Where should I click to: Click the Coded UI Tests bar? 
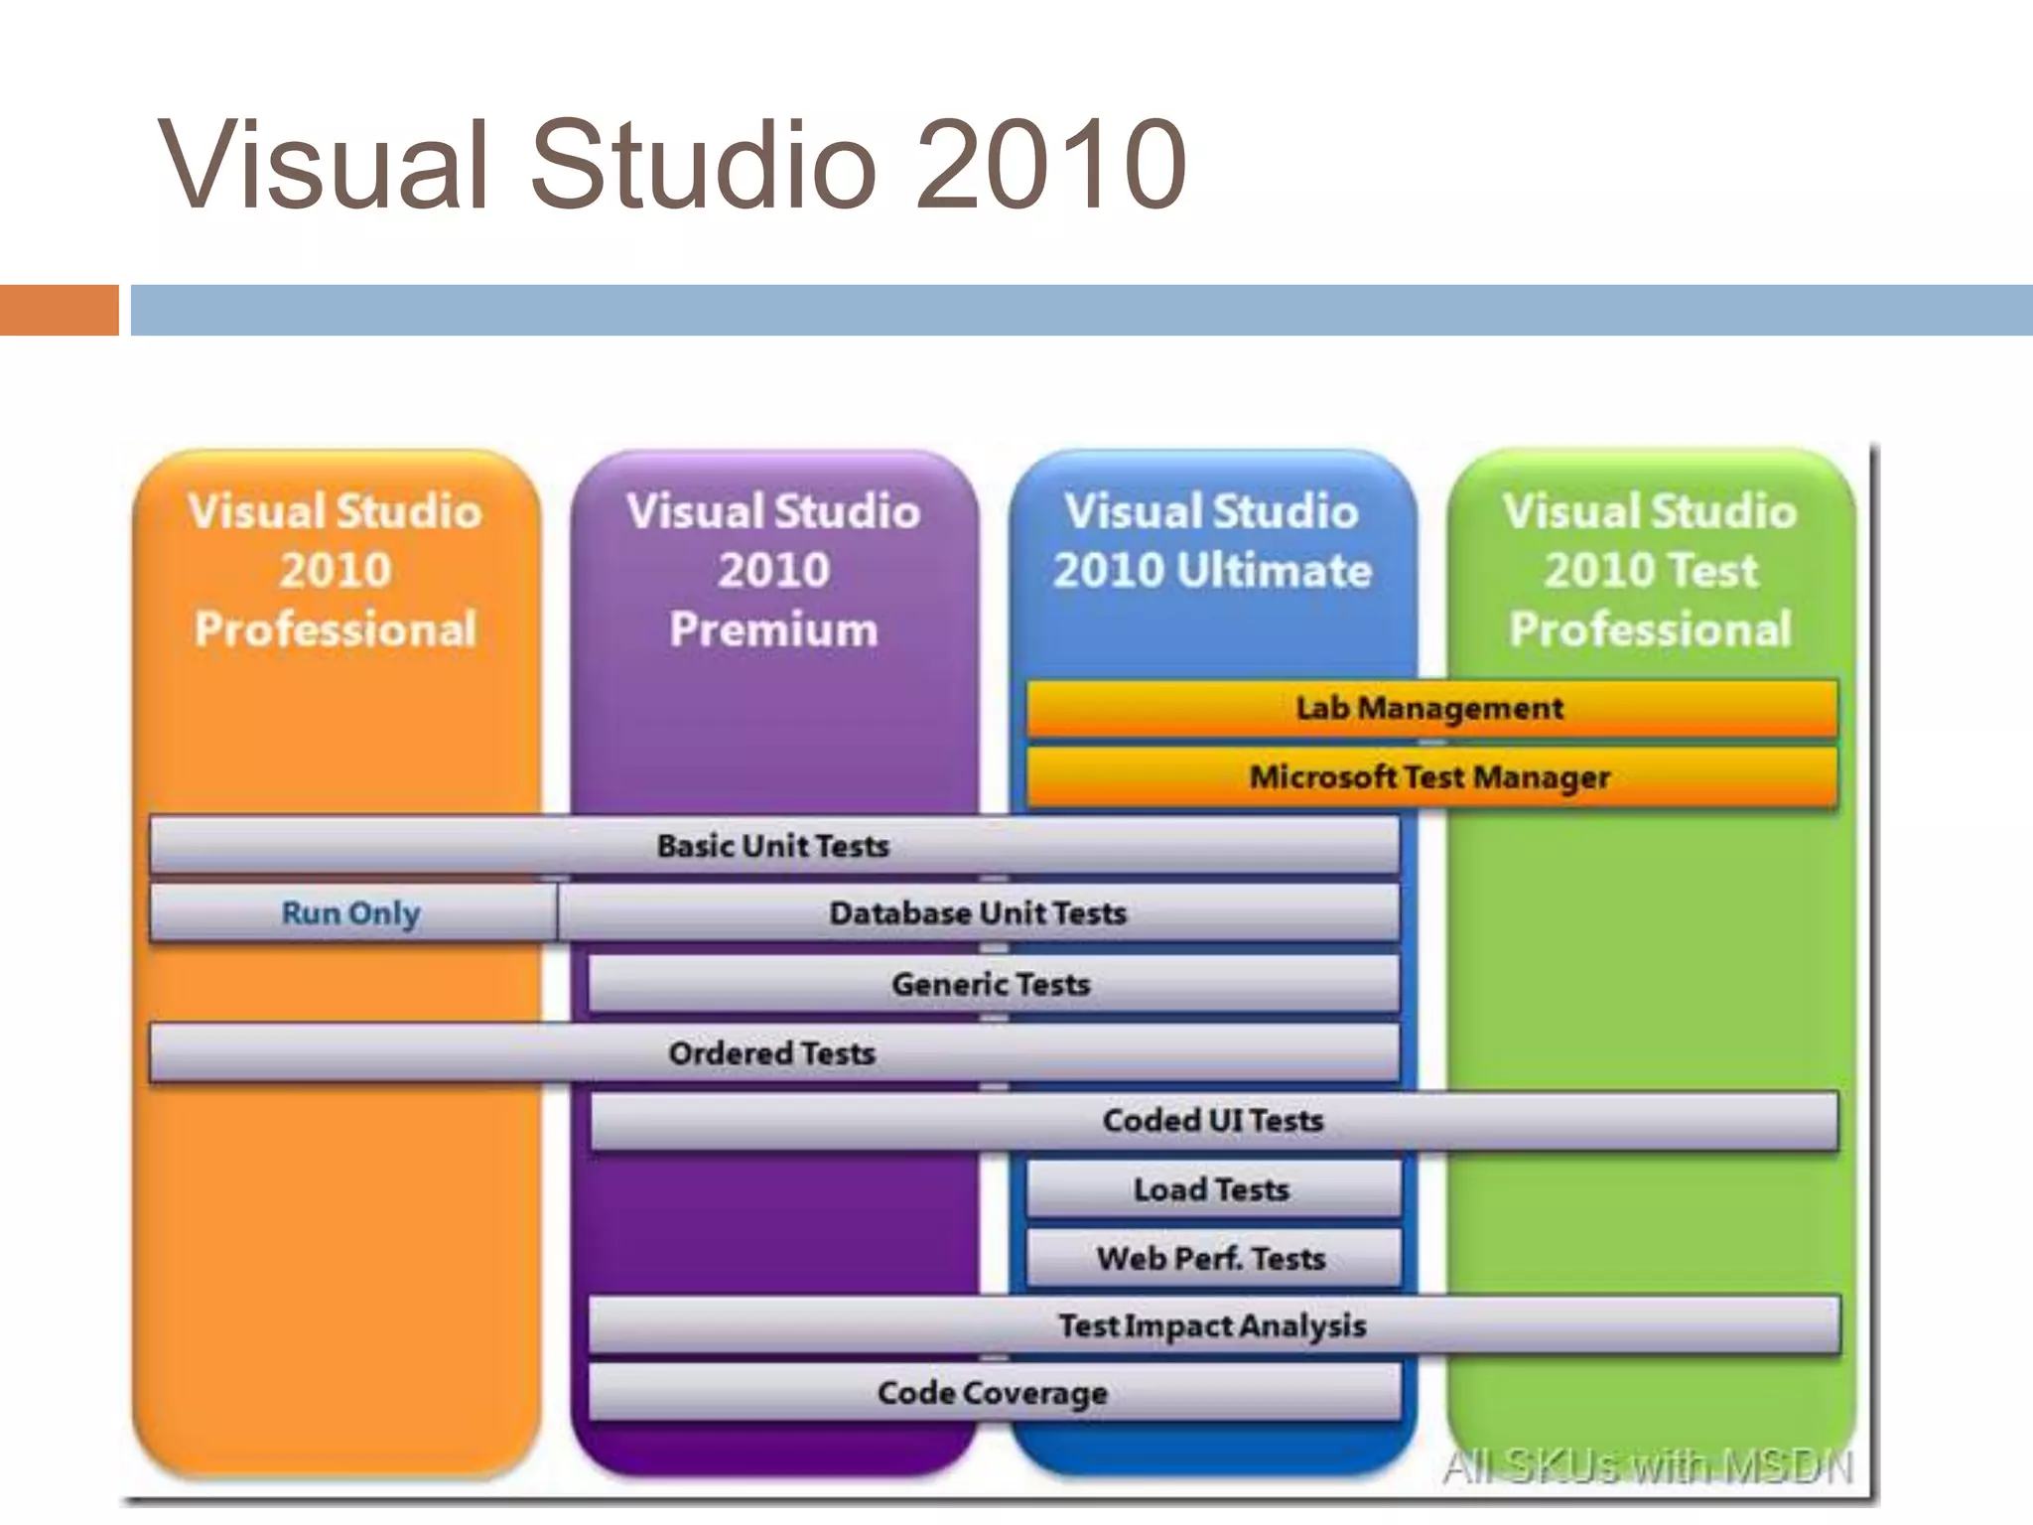pos(1213,1121)
